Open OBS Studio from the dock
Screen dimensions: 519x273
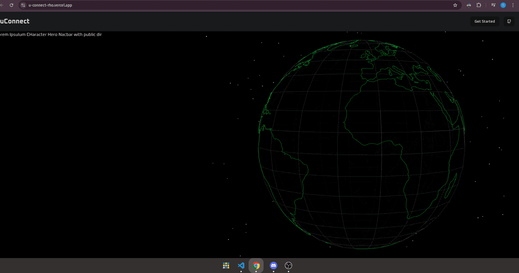pyautogui.click(x=288, y=266)
